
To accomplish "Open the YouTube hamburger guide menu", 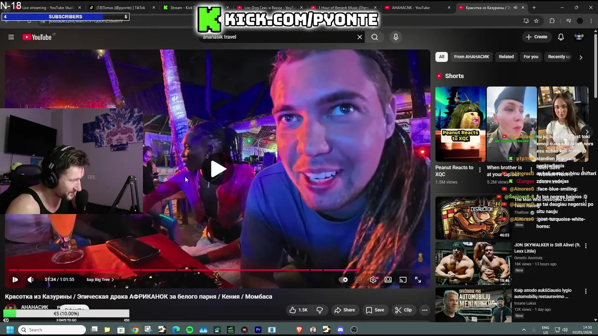I will click(x=11, y=37).
